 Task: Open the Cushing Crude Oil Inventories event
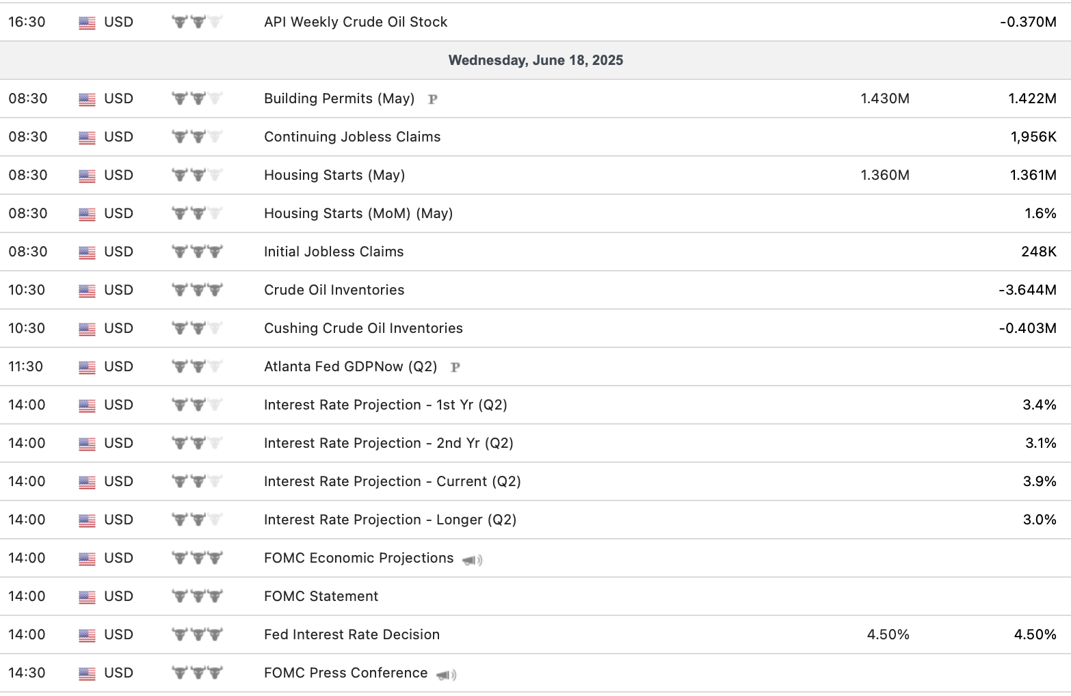363,328
